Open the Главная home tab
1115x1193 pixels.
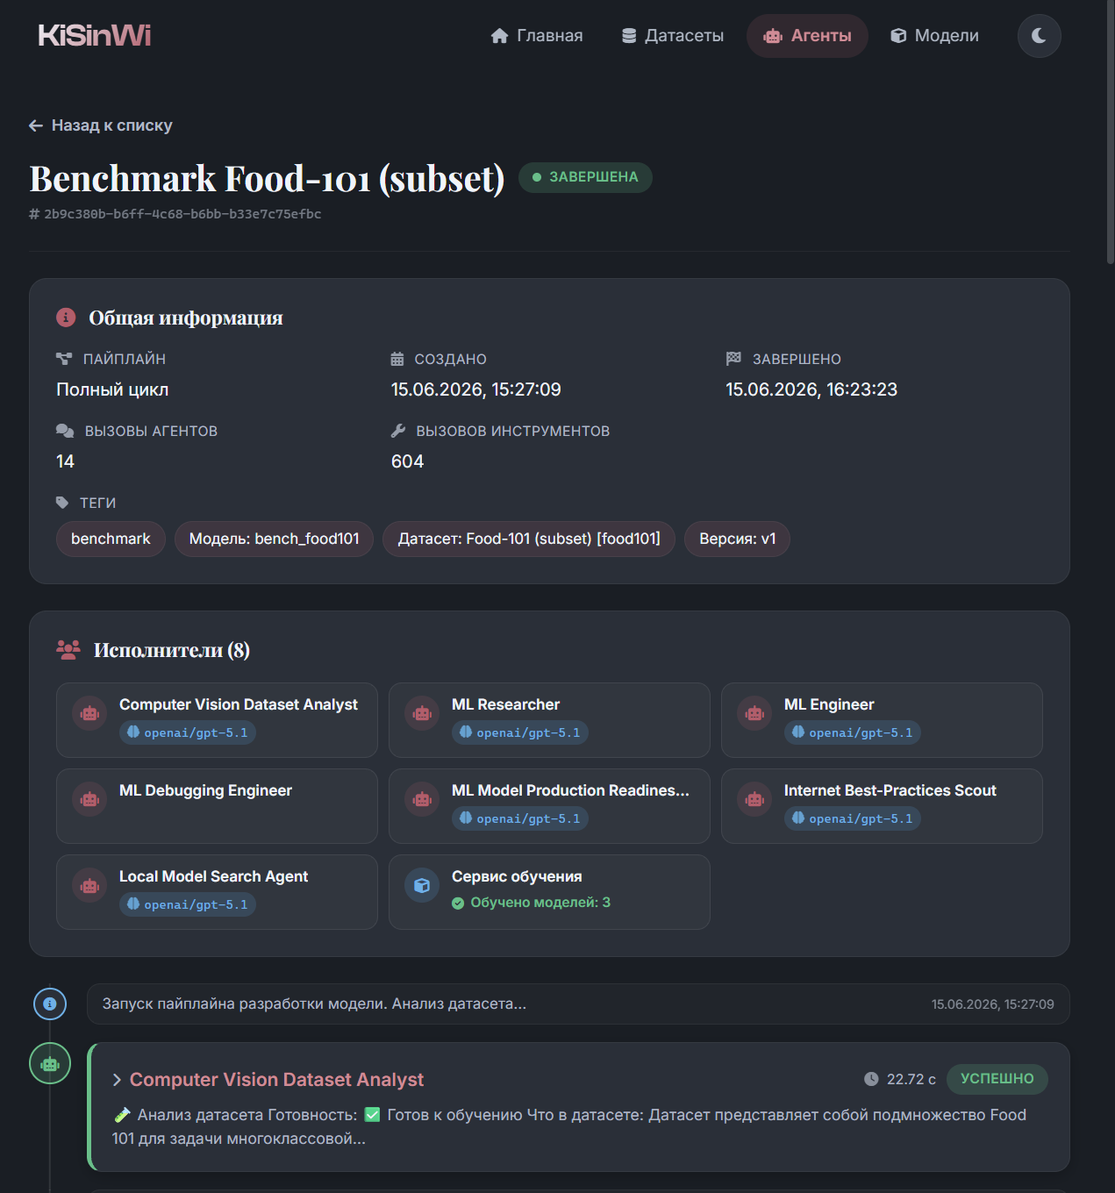pyautogui.click(x=537, y=36)
